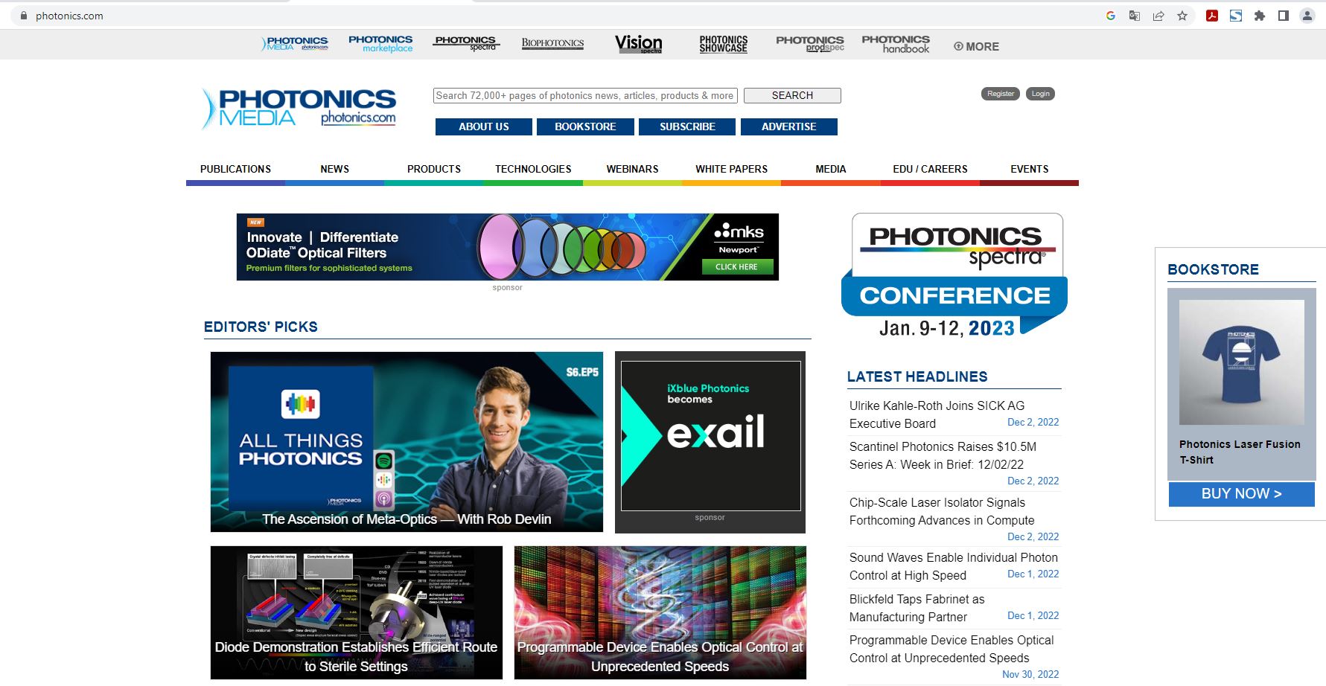Open the PRODUCTS menu
The height and width of the screenshot is (686, 1326).
[434, 169]
